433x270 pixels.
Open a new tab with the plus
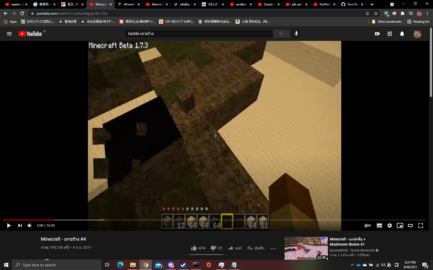tap(372, 4)
